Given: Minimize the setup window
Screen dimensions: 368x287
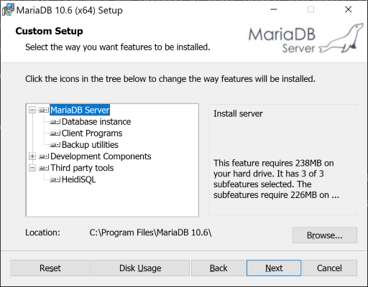Looking at the screenshot, I should click(274, 9).
